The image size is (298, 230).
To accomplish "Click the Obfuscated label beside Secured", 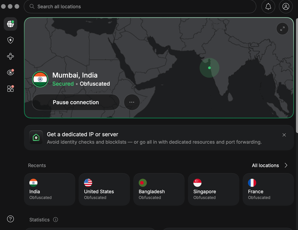I will tap(95, 84).
